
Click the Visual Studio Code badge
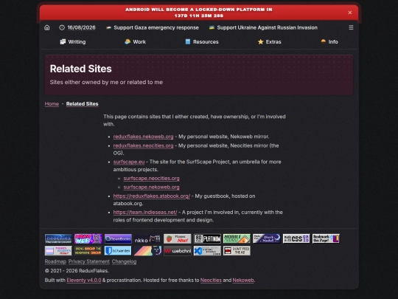click(207, 251)
